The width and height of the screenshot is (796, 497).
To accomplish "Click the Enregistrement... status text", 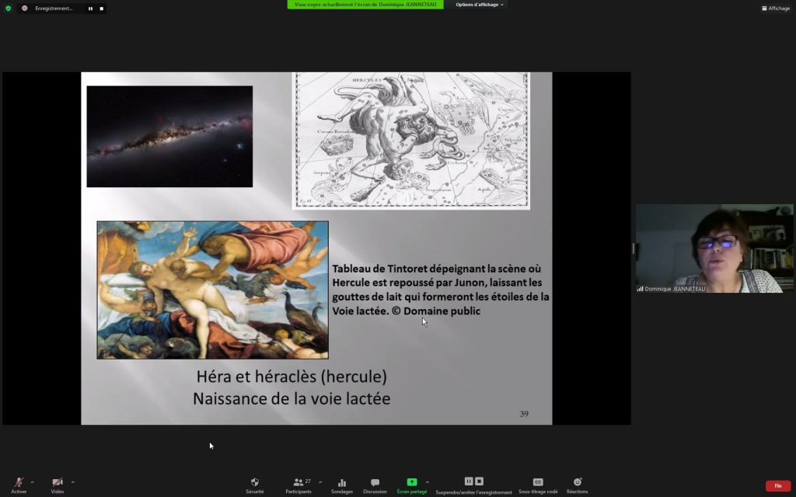I will point(54,9).
